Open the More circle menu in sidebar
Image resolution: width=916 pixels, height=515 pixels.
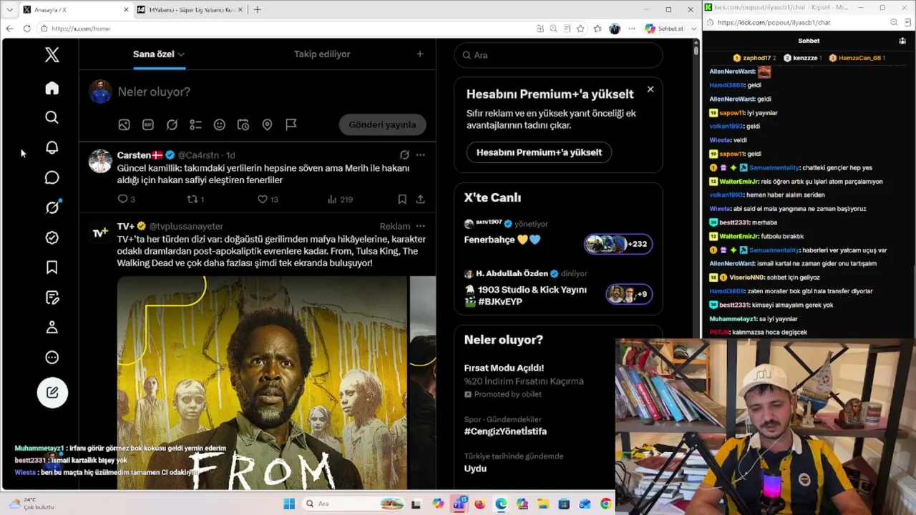pos(52,358)
